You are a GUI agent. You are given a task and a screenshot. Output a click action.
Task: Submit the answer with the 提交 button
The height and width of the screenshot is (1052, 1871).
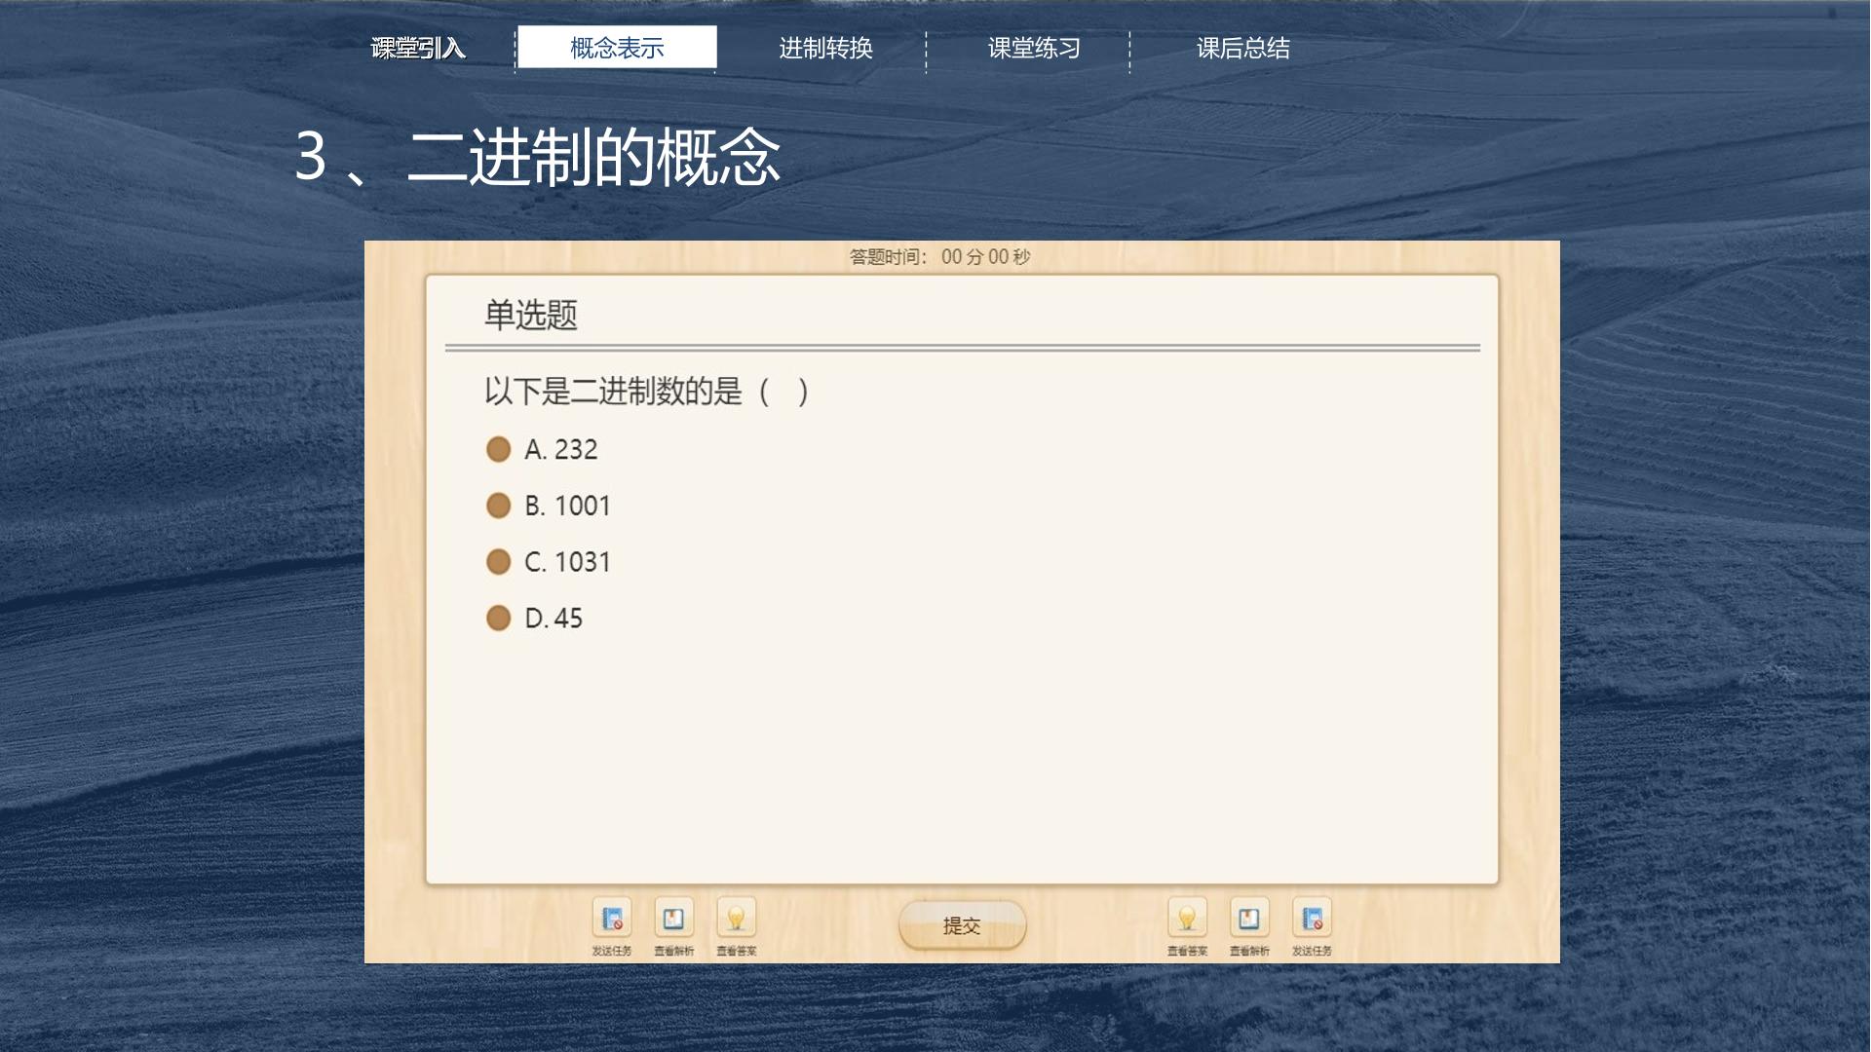pyautogui.click(x=962, y=925)
